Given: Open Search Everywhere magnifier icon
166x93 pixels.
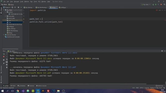Looking at the screenshot, I should click(x=164, y=5).
